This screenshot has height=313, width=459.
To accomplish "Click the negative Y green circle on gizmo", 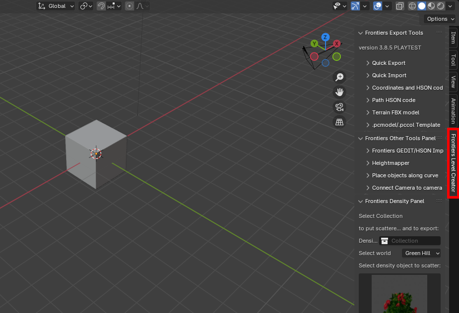I will click(x=336, y=56).
